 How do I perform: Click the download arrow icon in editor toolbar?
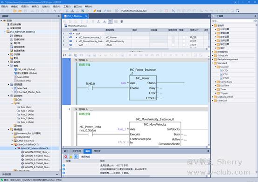pos(105,21)
